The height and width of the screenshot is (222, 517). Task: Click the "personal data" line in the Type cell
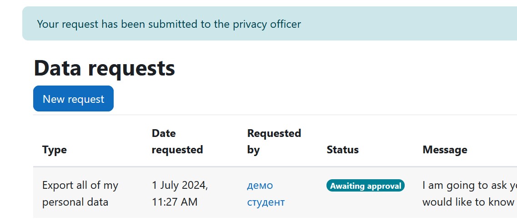[x=75, y=202]
